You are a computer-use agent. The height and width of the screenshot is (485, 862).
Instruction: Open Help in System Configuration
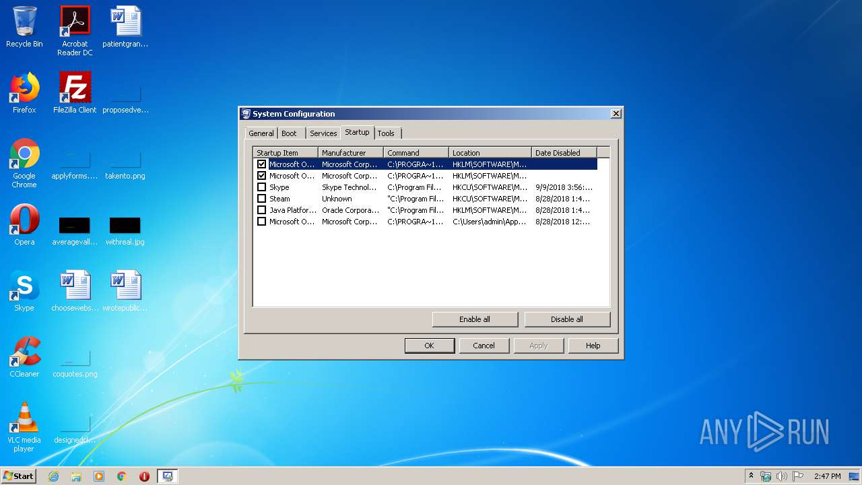coord(593,346)
